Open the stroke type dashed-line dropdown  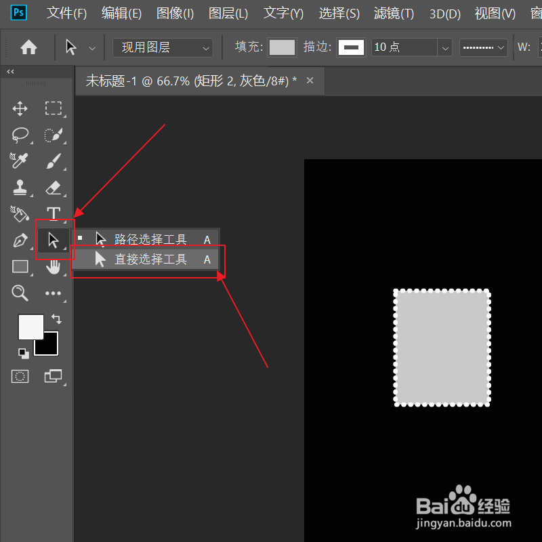(x=483, y=47)
